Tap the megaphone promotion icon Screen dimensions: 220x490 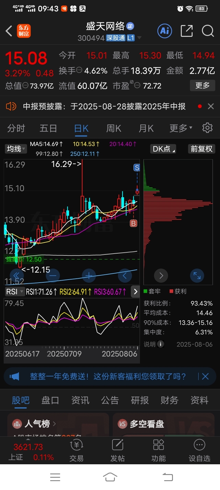pos(14,376)
